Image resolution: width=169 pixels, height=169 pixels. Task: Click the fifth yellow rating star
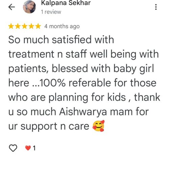tap(38, 26)
